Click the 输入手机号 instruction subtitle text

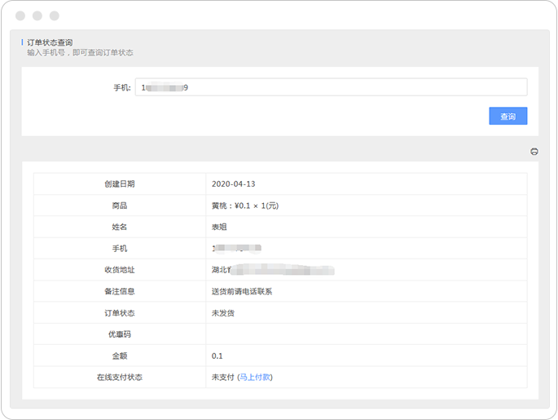(x=80, y=53)
